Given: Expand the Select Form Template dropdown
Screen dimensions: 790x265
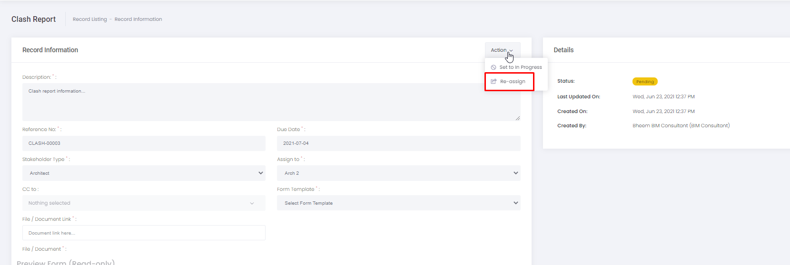Looking at the screenshot, I should click(398, 203).
